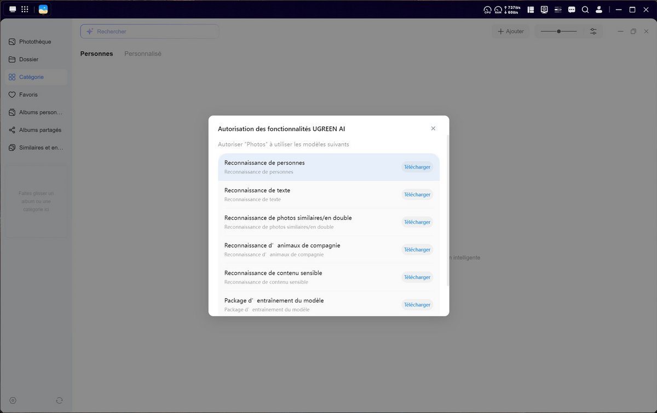657x413 pixels.
Task: Open the widgets panel icon in system tray
Action: 530,9
